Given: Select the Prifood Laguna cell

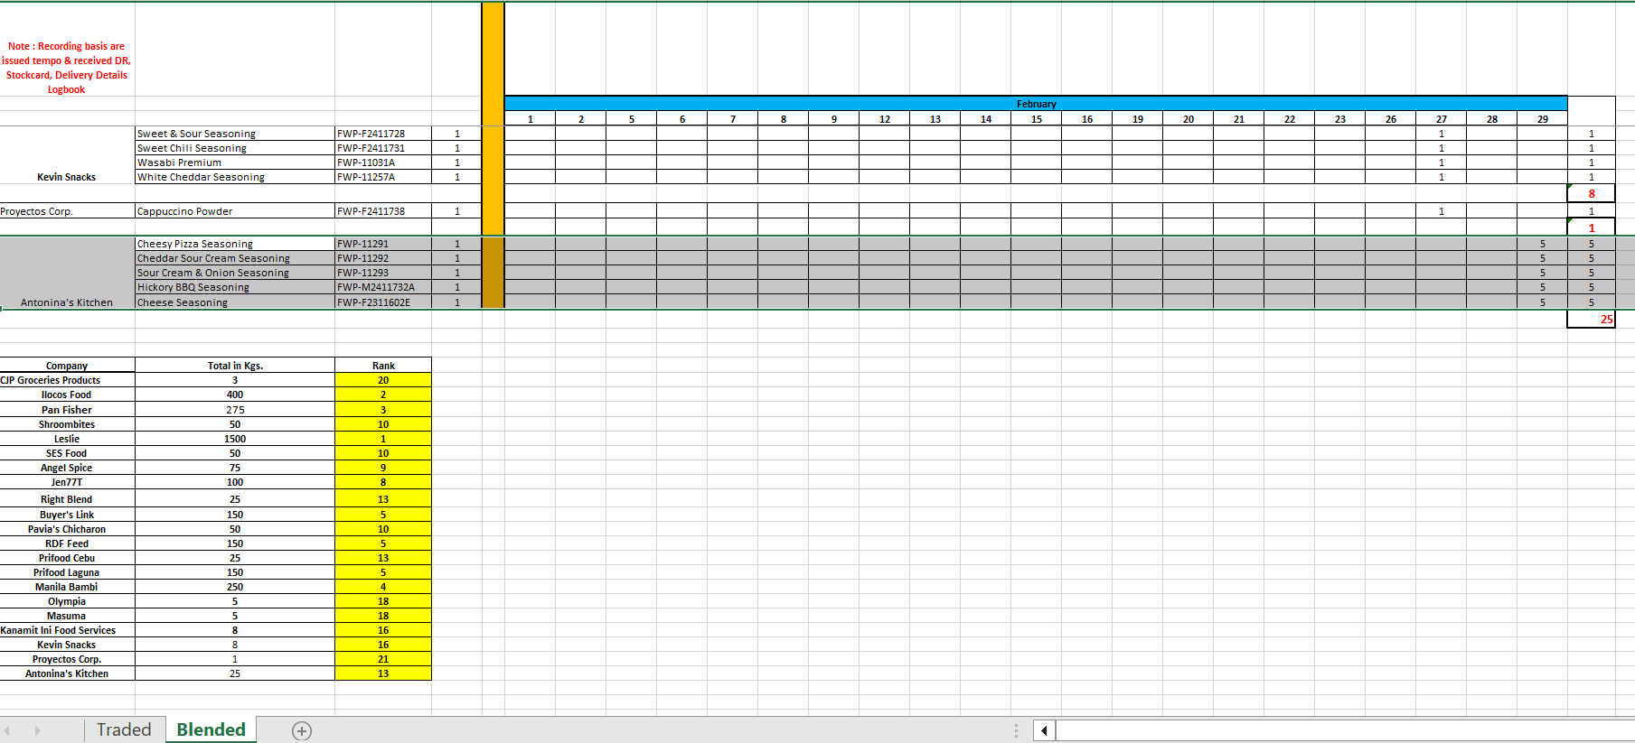Looking at the screenshot, I should (x=67, y=572).
